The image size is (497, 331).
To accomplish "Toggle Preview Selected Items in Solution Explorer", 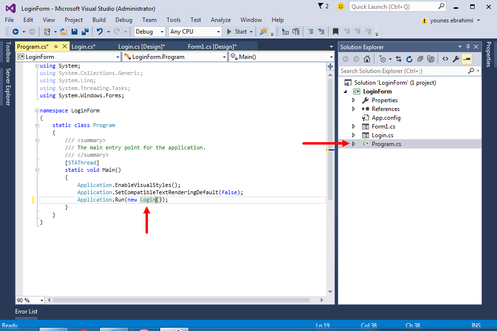I will 467,59.
